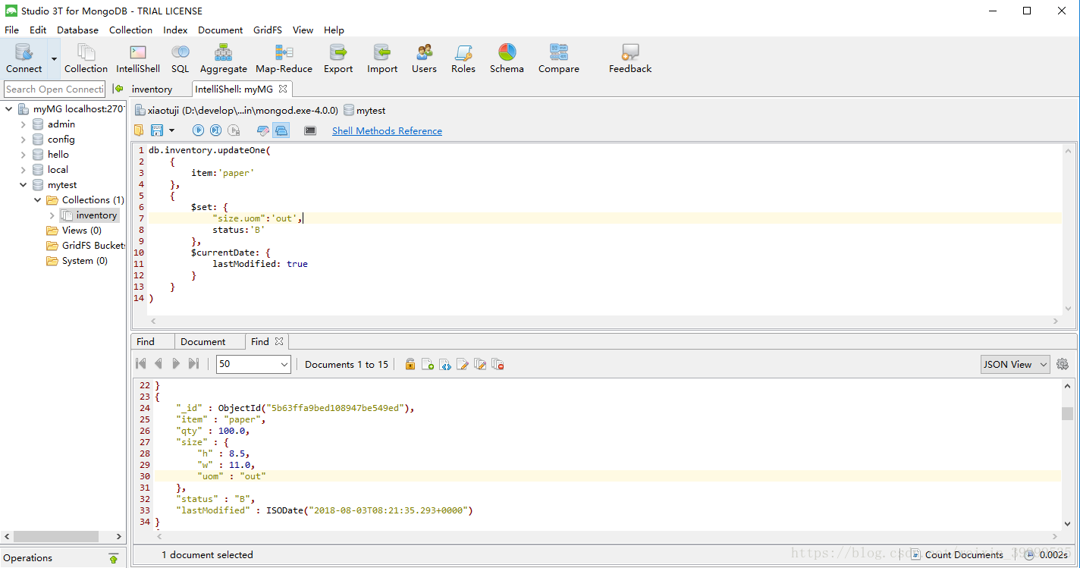
Task: Open the Compare tool
Action: point(559,58)
